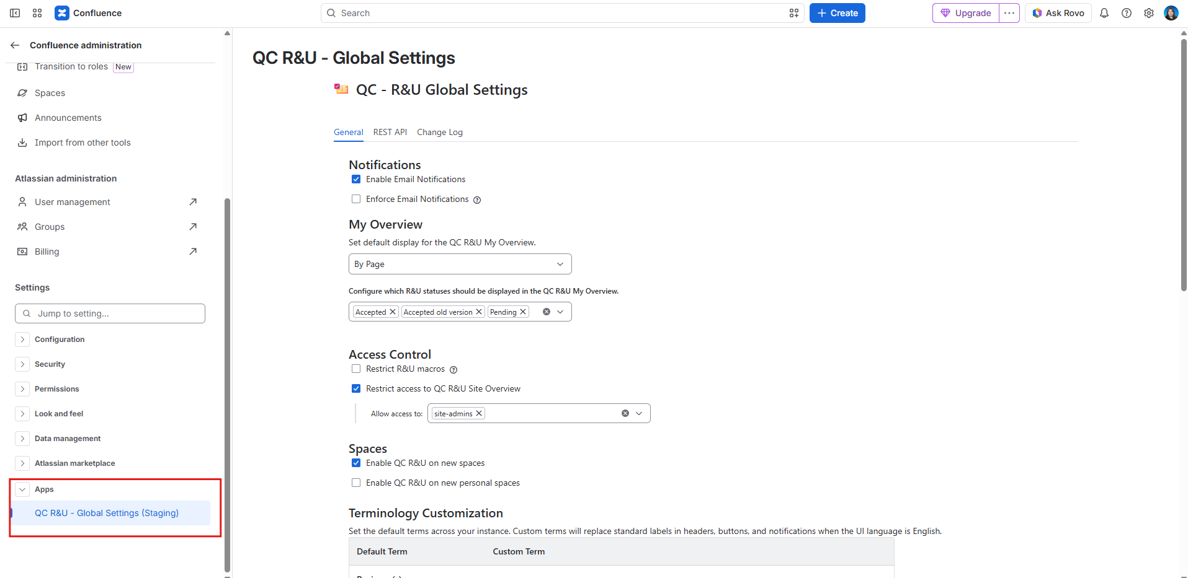The width and height of the screenshot is (1188, 578).
Task: Click the Create button
Action: [x=837, y=13]
